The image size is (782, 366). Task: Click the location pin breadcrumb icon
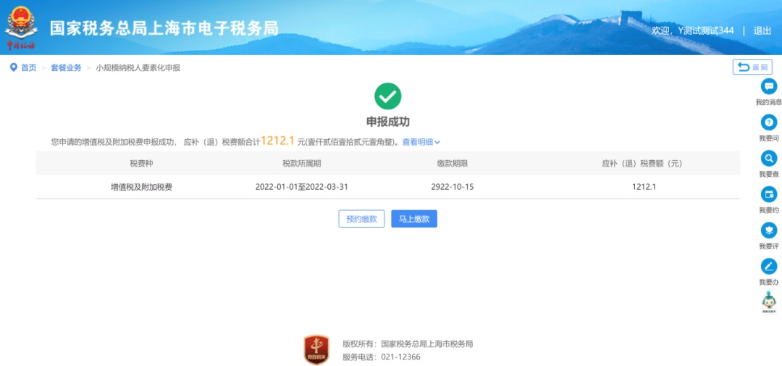[14, 67]
